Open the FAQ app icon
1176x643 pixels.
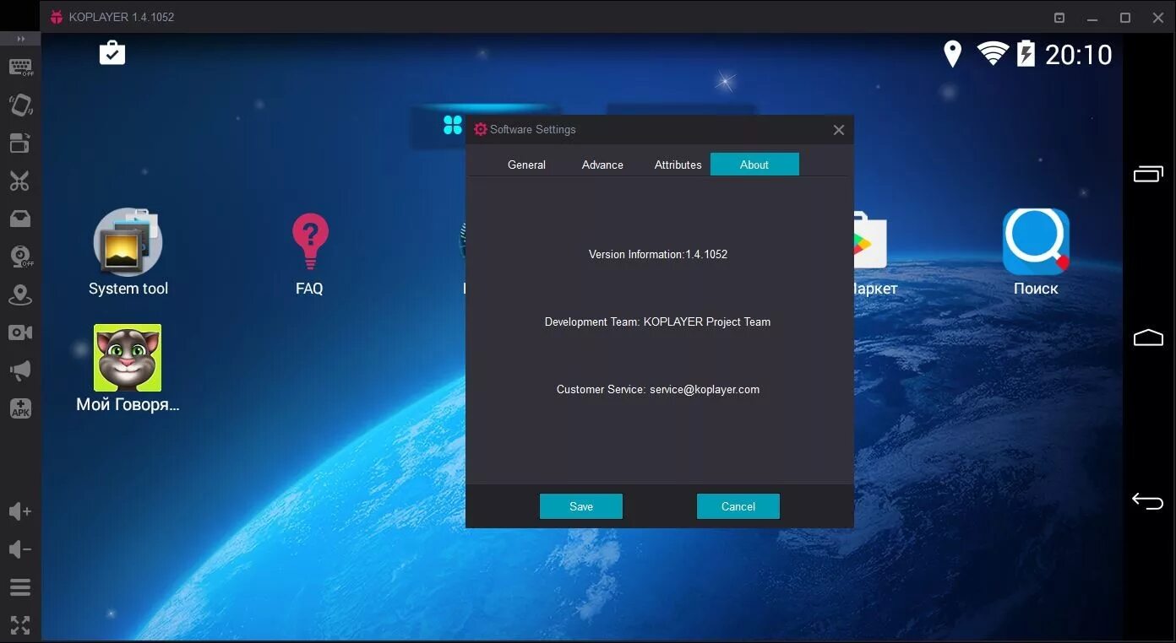(x=309, y=253)
